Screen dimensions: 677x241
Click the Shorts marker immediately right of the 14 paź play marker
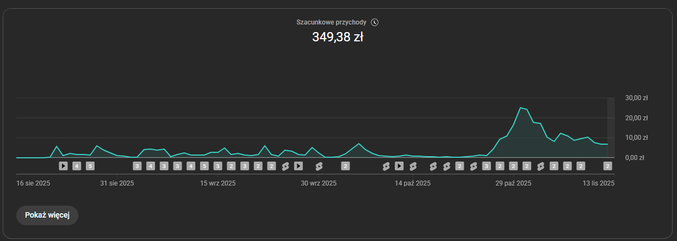[x=413, y=166]
